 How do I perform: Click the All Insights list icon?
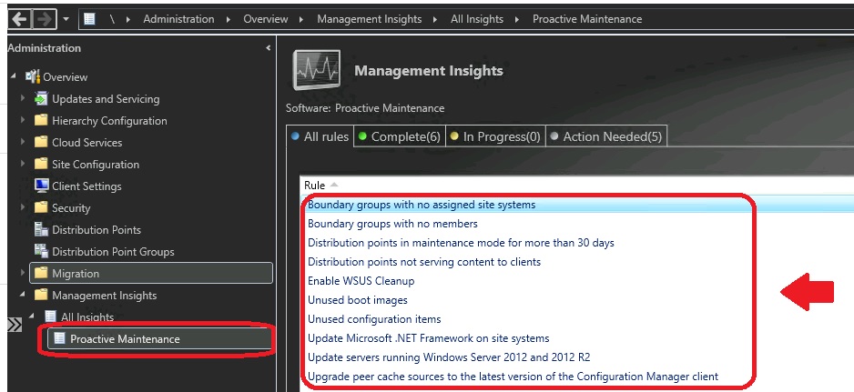coord(50,317)
